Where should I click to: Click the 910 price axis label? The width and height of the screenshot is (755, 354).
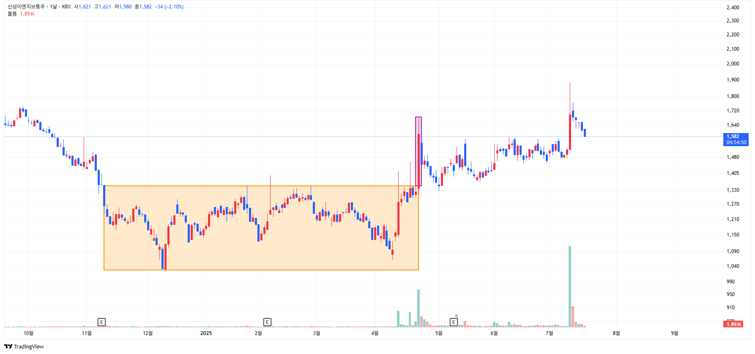(x=731, y=308)
